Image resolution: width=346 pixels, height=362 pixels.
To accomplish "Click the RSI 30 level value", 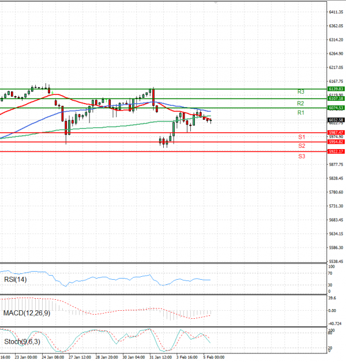I will click(x=330, y=285).
